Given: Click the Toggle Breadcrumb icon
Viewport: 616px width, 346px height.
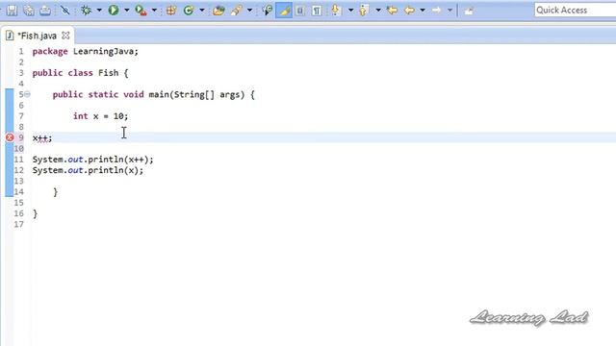Looking at the screenshot, I should pyautogui.click(x=268, y=11).
